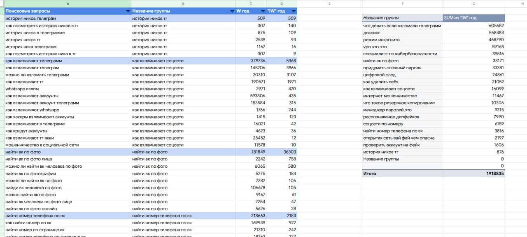Select cell "как хакеры взламывают аккаунты"
Screen dimensions: 527x237
[x=68, y=117]
